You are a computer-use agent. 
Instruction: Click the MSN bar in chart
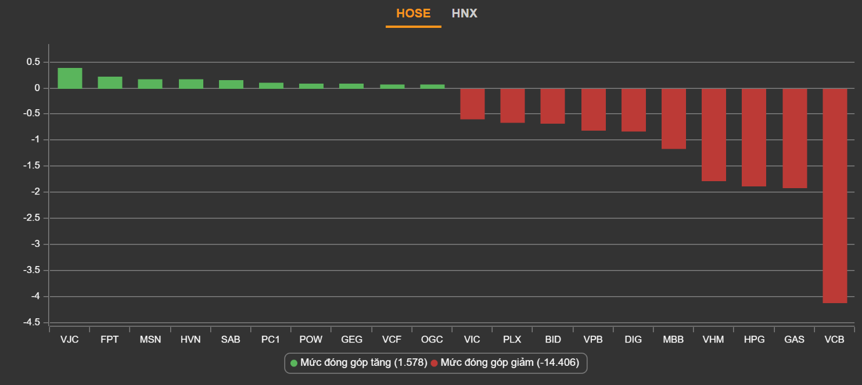[150, 84]
